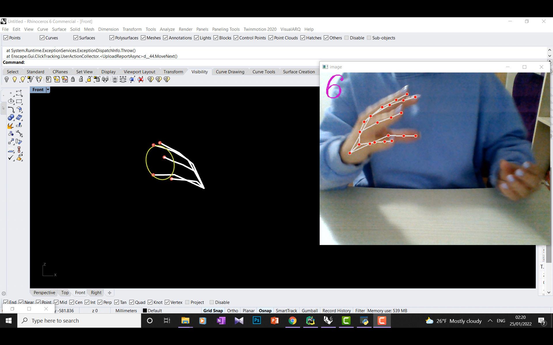Enable the Project osnap checkbox
553x345 pixels.
pyautogui.click(x=188, y=302)
